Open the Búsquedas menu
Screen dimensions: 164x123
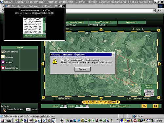[x=132, y=22]
